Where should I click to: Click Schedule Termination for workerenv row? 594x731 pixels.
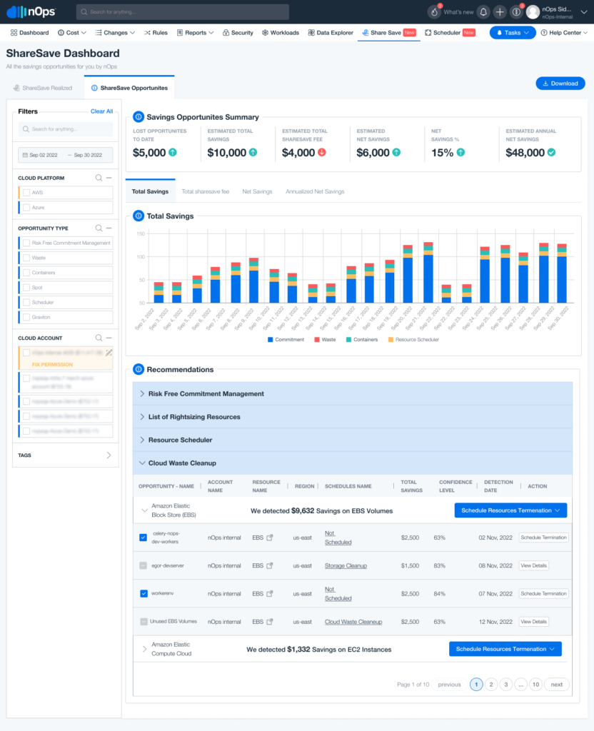pyautogui.click(x=543, y=593)
